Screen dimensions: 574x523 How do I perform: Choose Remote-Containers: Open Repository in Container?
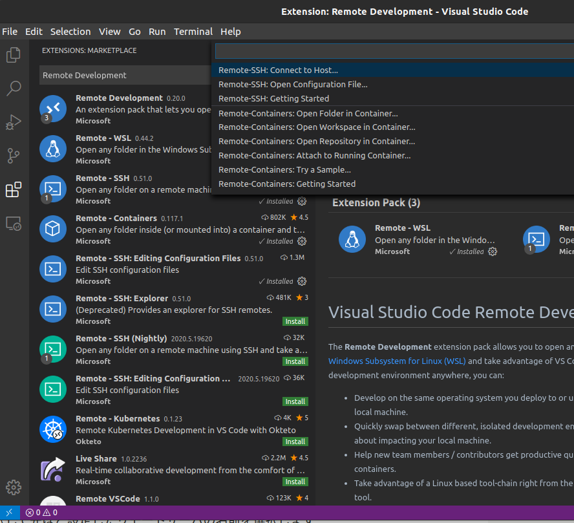[392, 142]
